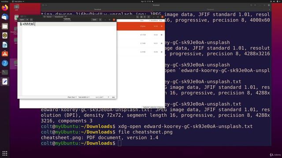Search in the Files window
This screenshot has height=158, width=282.
click(x=137, y=17)
